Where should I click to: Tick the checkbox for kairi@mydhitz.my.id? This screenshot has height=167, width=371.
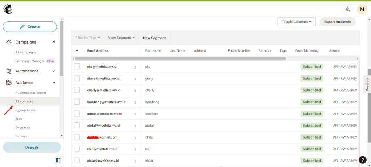coord(77,149)
